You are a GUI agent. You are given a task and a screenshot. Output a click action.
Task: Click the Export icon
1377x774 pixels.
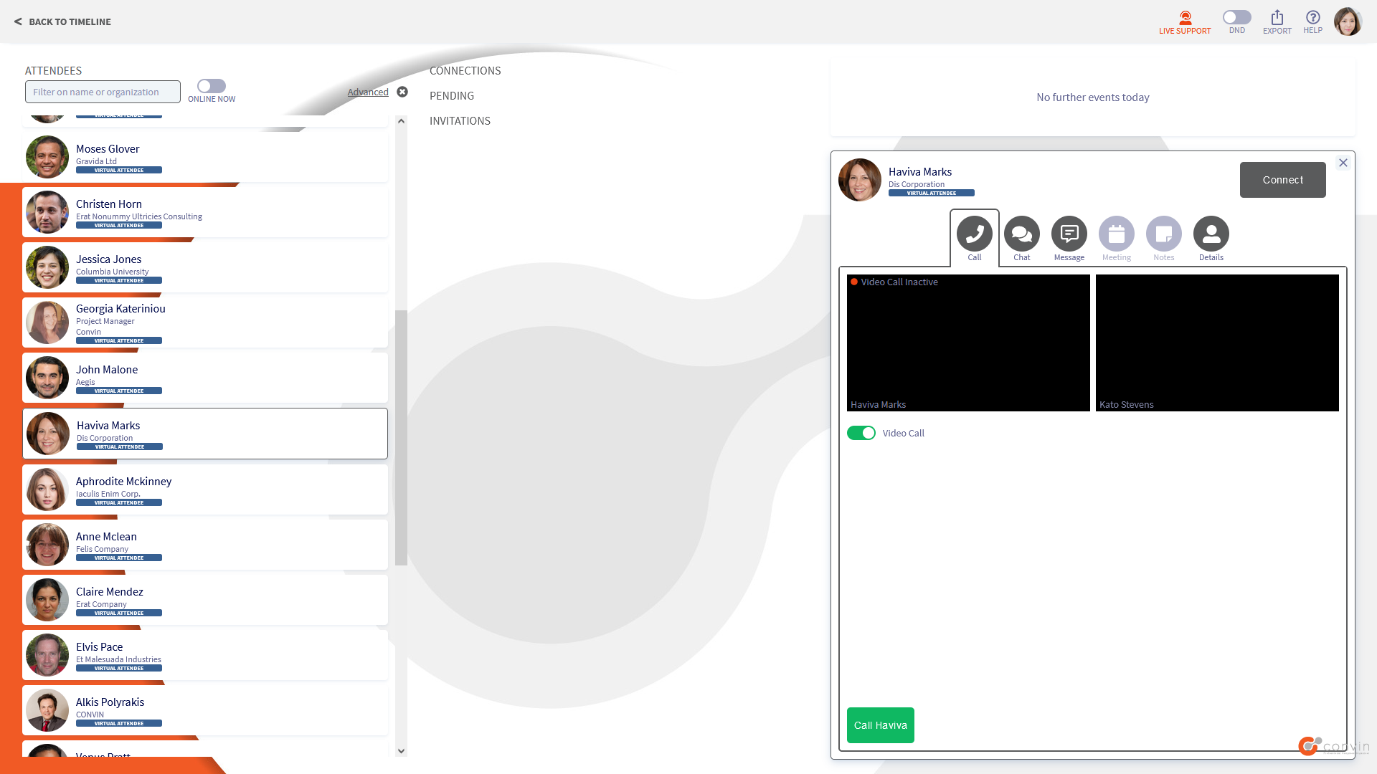point(1277,18)
